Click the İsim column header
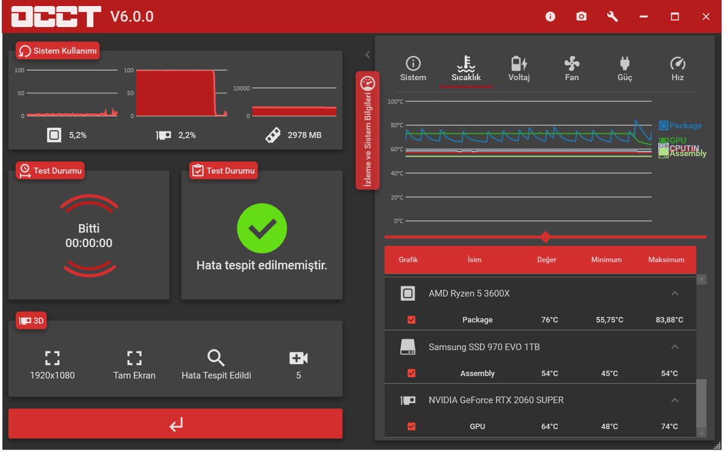Image resolution: width=724 pixels, height=452 pixels. pyautogui.click(x=474, y=260)
